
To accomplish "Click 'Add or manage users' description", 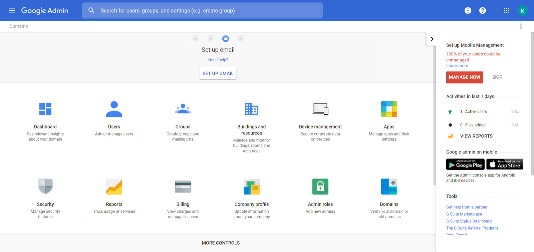I will click(114, 134).
